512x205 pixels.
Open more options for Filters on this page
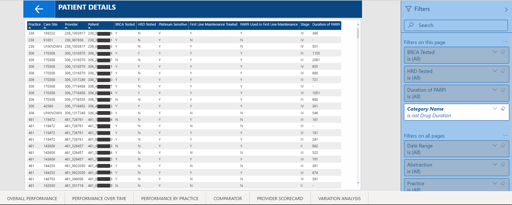(x=505, y=42)
